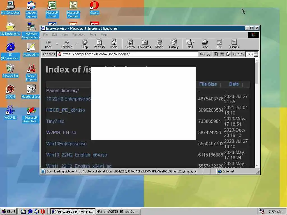Click the Go arrow beside address bar
This screenshot has width=287, height=215.
coord(202,54)
